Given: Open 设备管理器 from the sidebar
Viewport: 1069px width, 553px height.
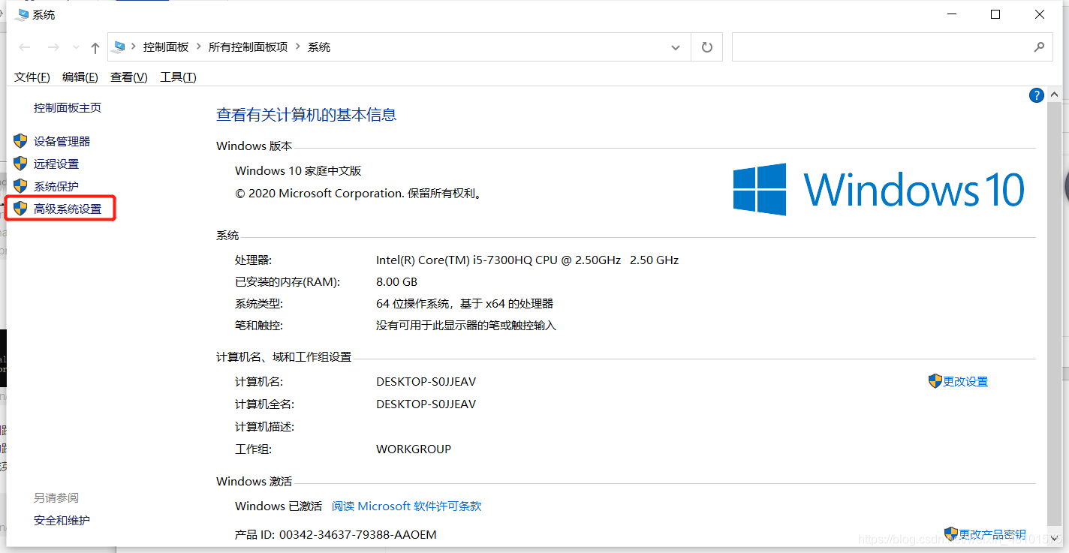Looking at the screenshot, I should pos(62,141).
